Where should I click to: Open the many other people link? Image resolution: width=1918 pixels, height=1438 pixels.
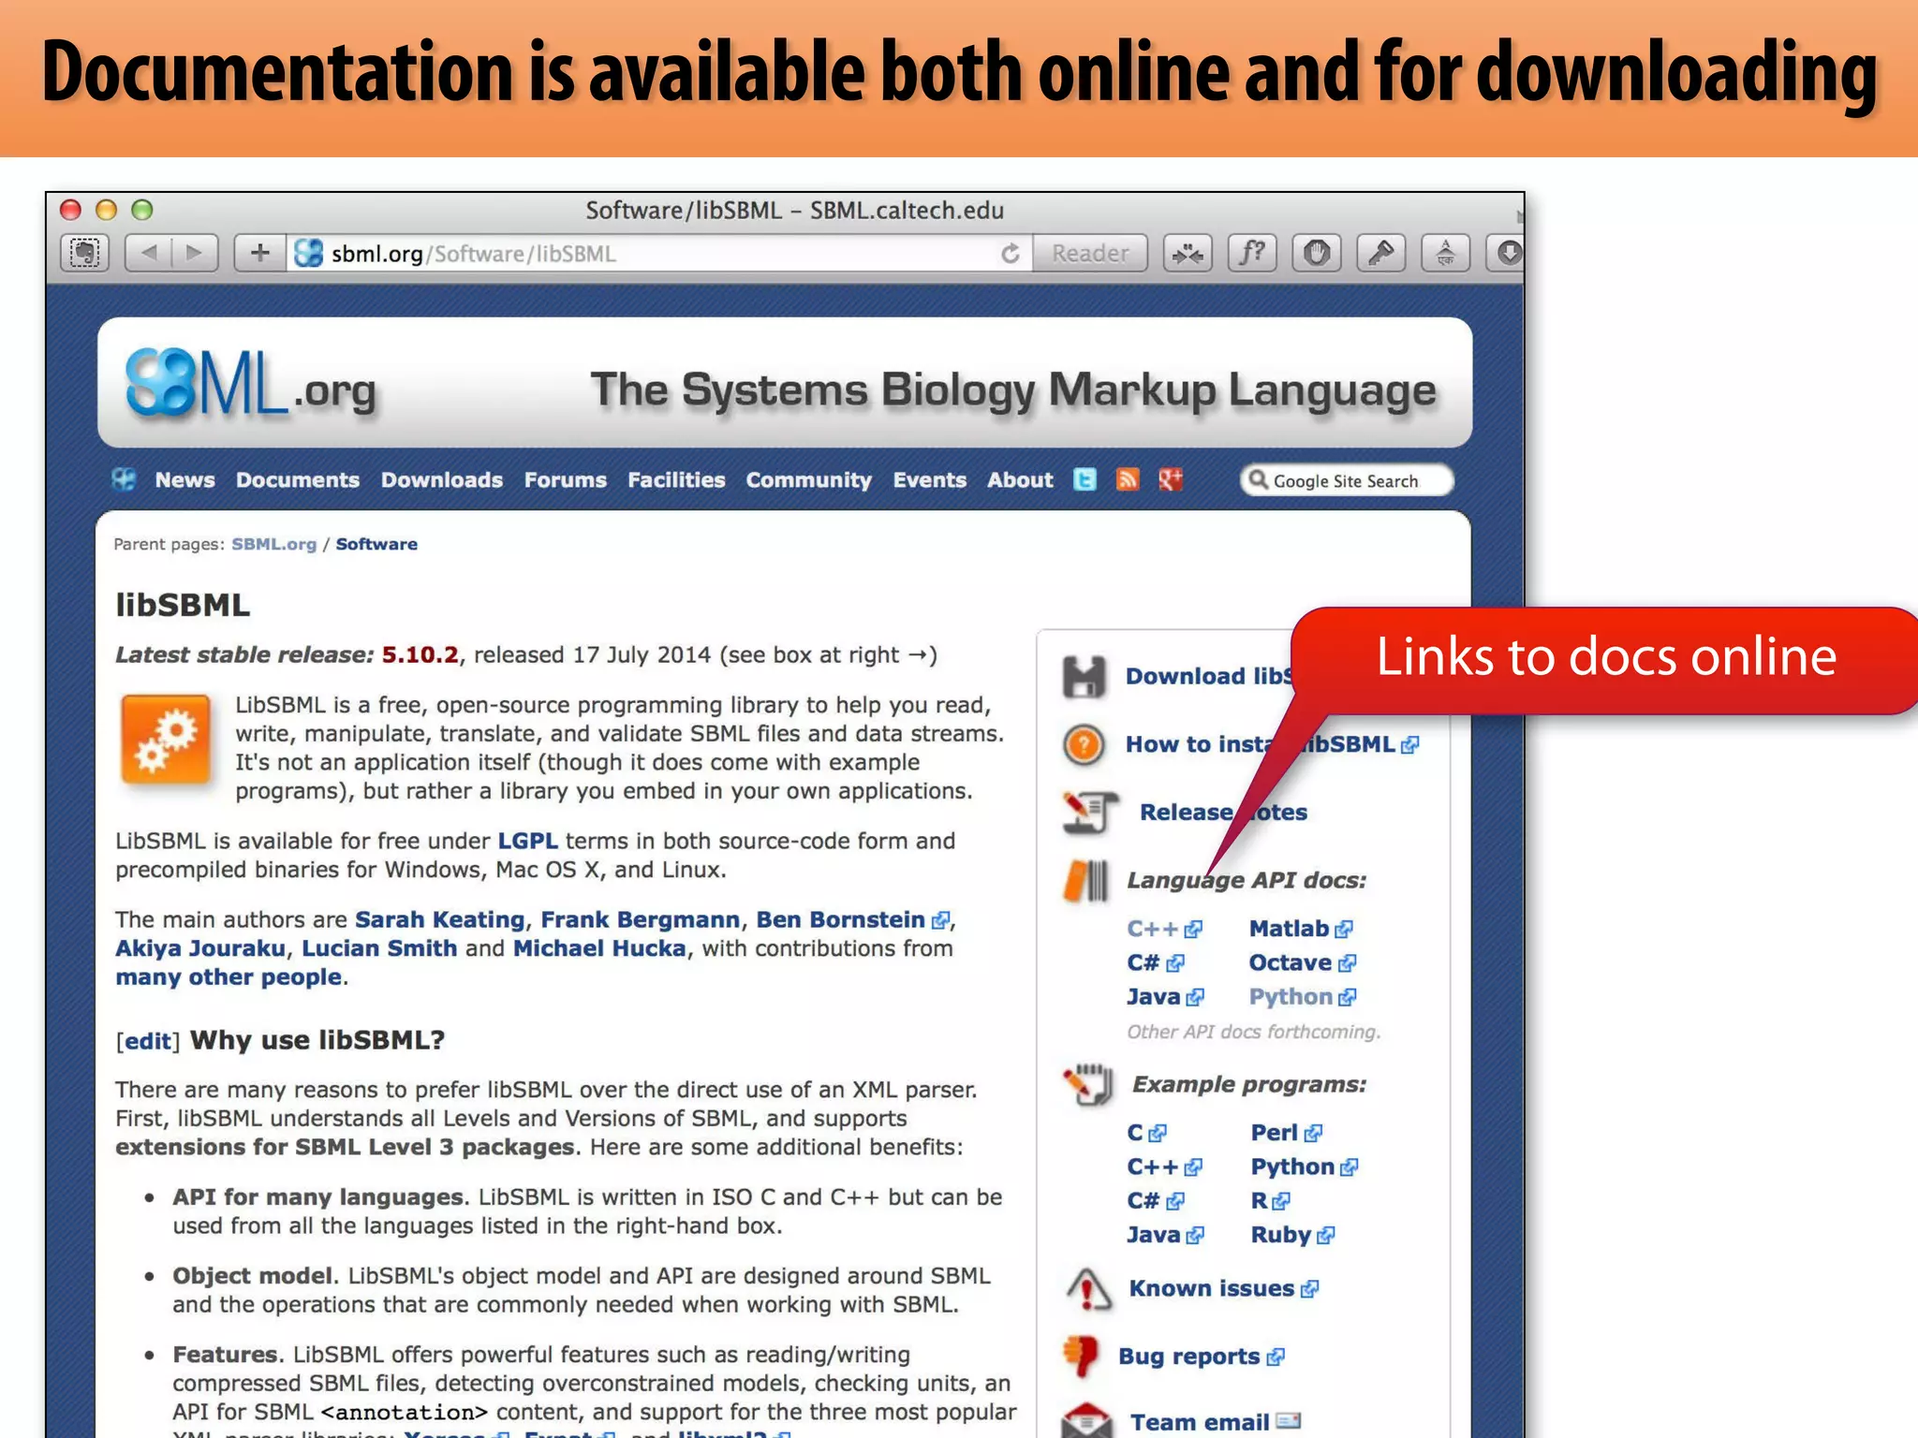(229, 977)
